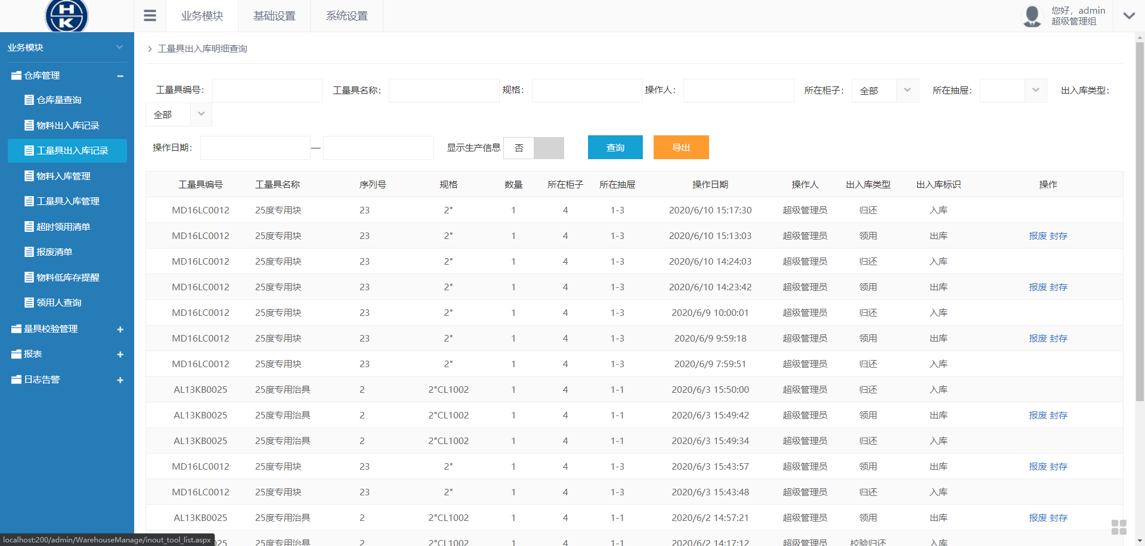Click the 物料低库存提醒 icon
Image resolution: width=1145 pixels, height=546 pixels.
click(x=28, y=277)
